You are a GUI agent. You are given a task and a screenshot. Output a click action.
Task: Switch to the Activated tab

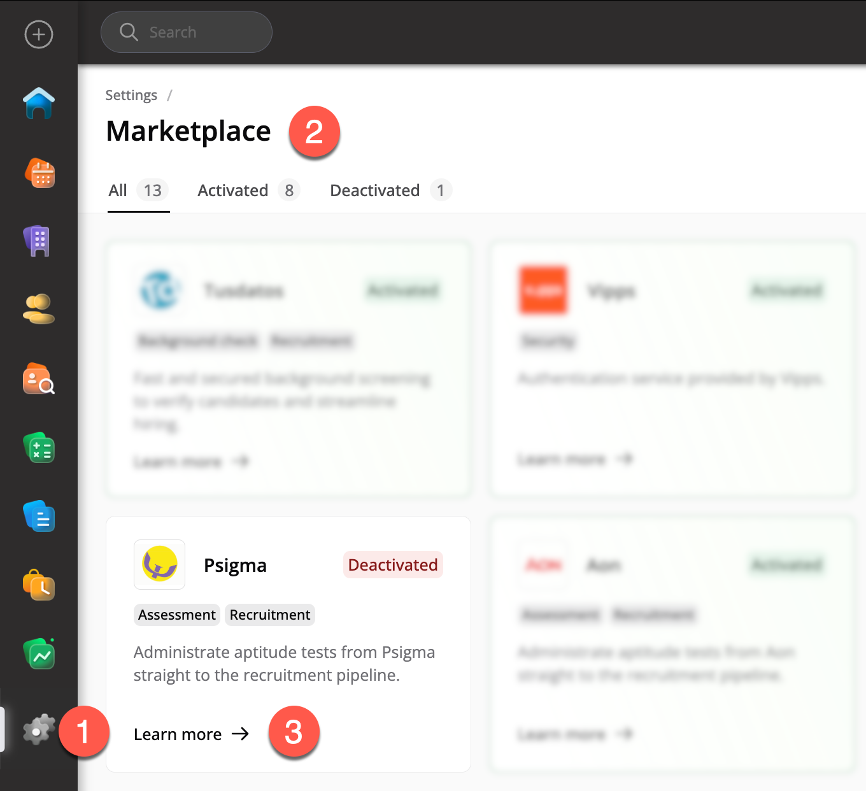pyautogui.click(x=248, y=190)
